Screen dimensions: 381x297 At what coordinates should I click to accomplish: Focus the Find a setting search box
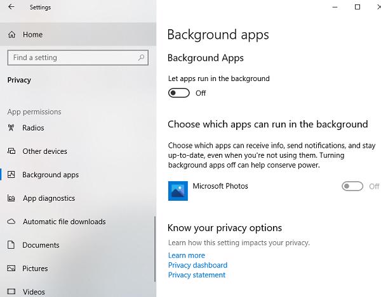click(x=77, y=58)
